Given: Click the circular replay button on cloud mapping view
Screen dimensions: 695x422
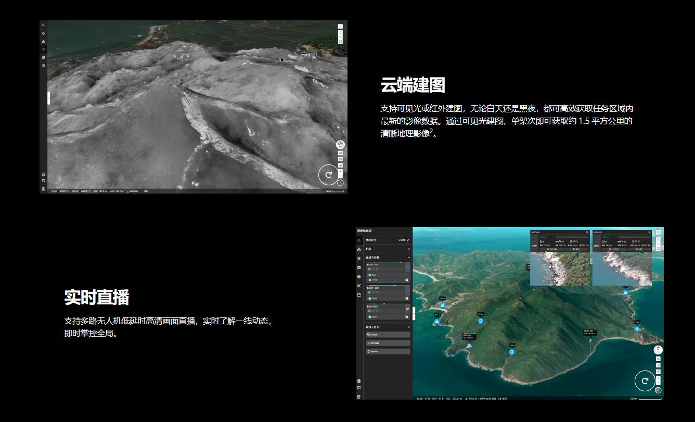Looking at the screenshot, I should point(328,175).
